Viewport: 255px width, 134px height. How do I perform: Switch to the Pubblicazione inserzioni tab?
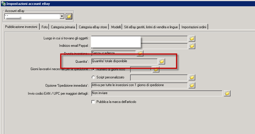(21, 27)
